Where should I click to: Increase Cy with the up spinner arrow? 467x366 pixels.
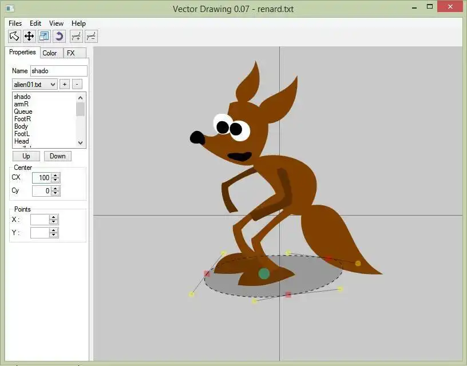(x=55, y=188)
